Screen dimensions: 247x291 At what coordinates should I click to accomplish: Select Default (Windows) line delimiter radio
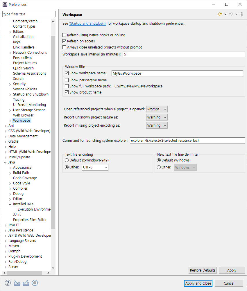(159, 160)
